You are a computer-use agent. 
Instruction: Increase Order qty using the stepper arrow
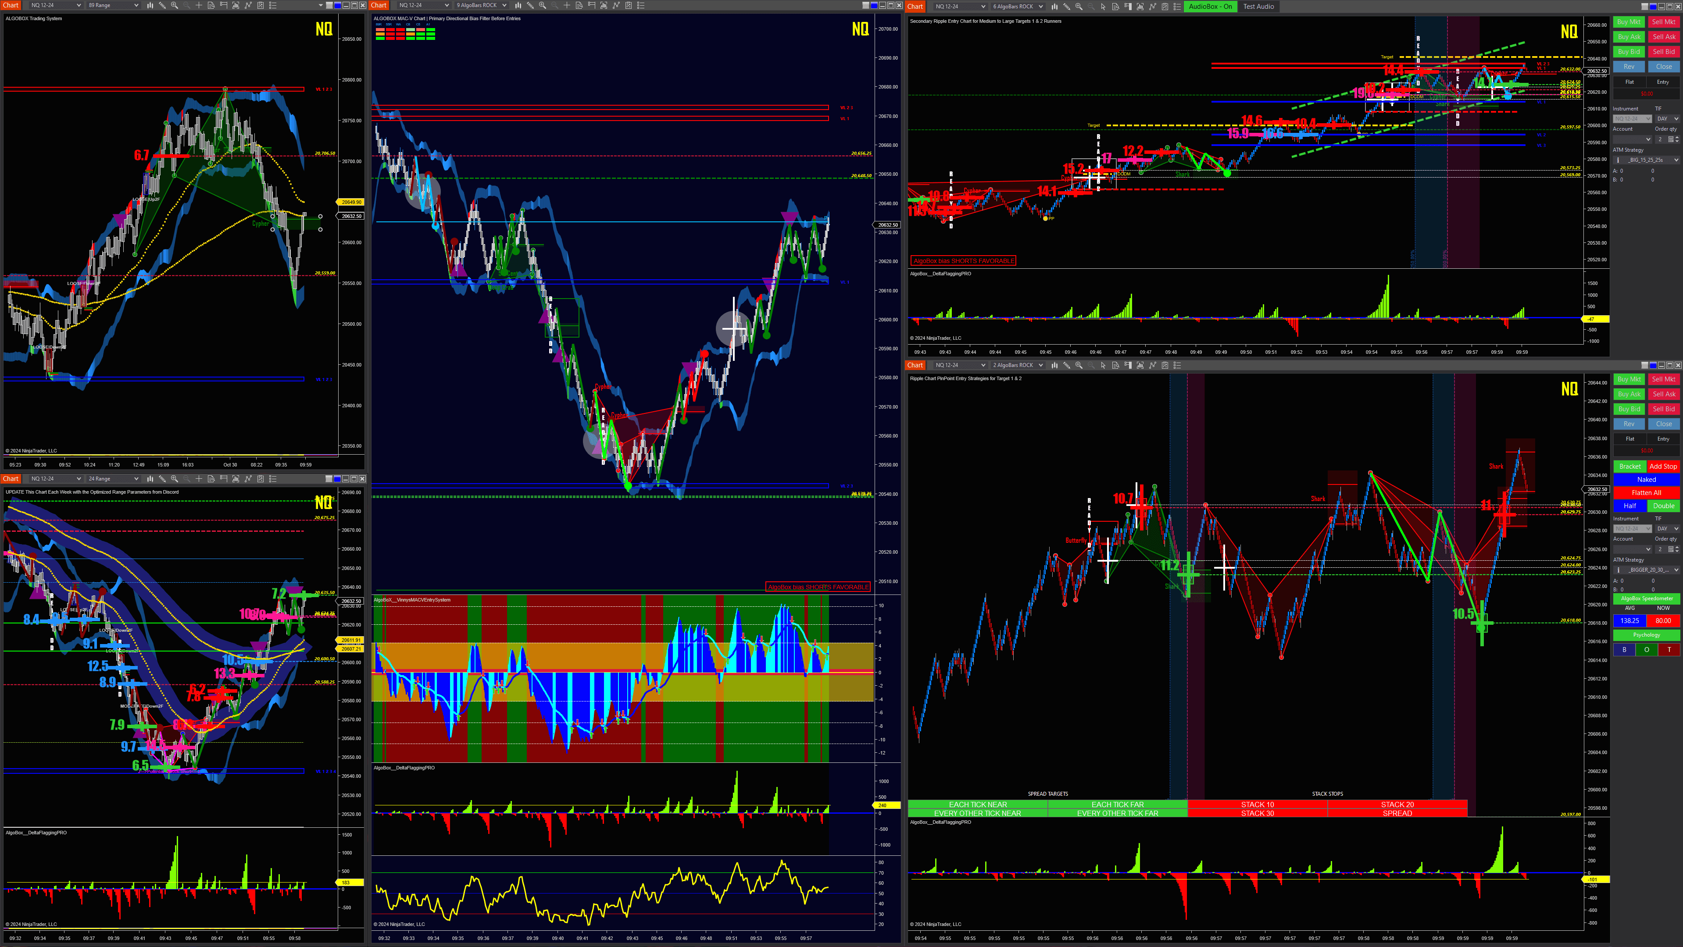click(1677, 138)
